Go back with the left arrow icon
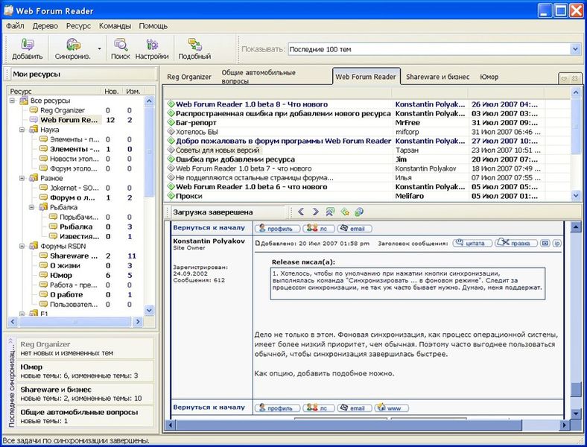This screenshot has height=447, width=587. coord(302,212)
